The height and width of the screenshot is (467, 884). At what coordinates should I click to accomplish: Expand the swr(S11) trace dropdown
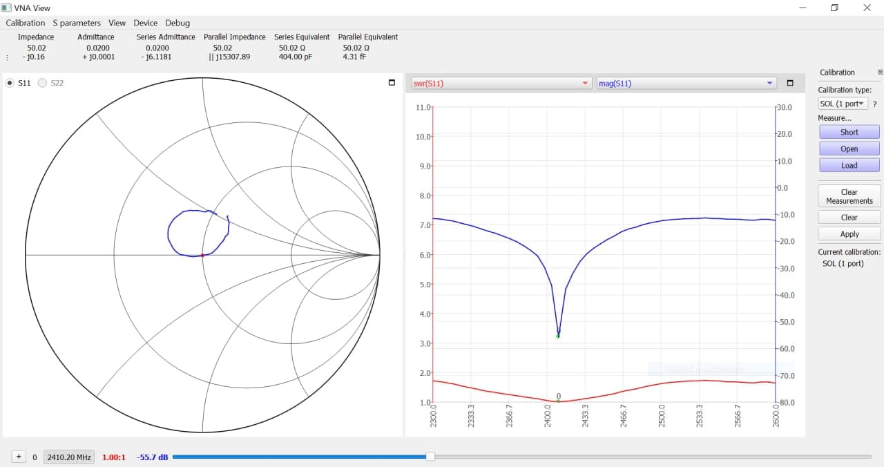pos(586,84)
